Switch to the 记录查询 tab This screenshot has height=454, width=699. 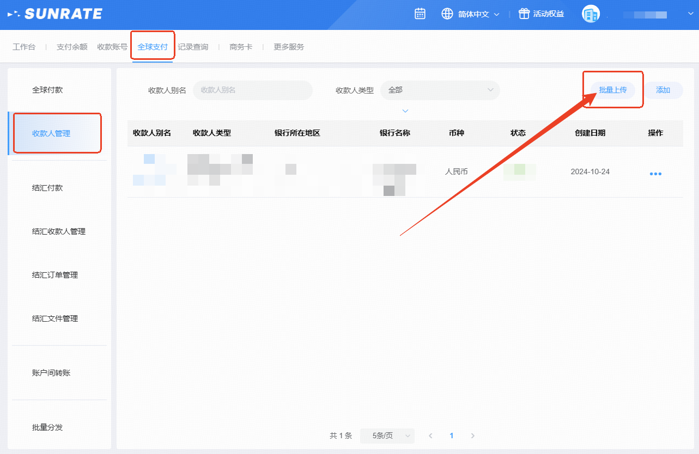[193, 47]
